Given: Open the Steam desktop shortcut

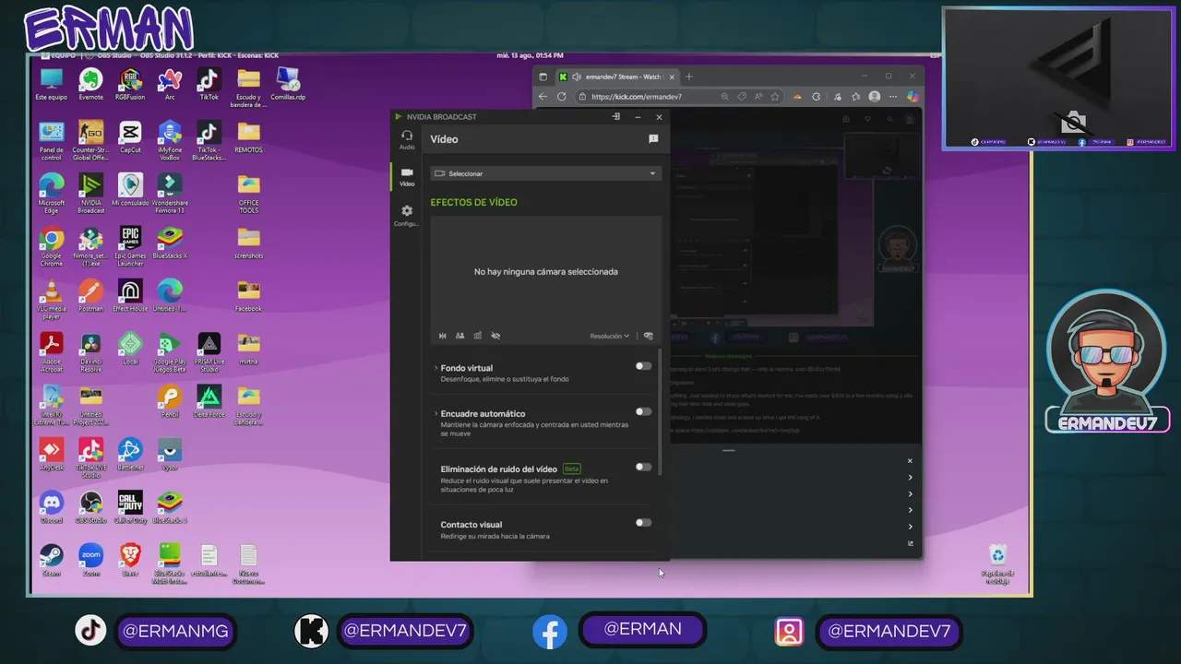Looking at the screenshot, I should coord(51,560).
